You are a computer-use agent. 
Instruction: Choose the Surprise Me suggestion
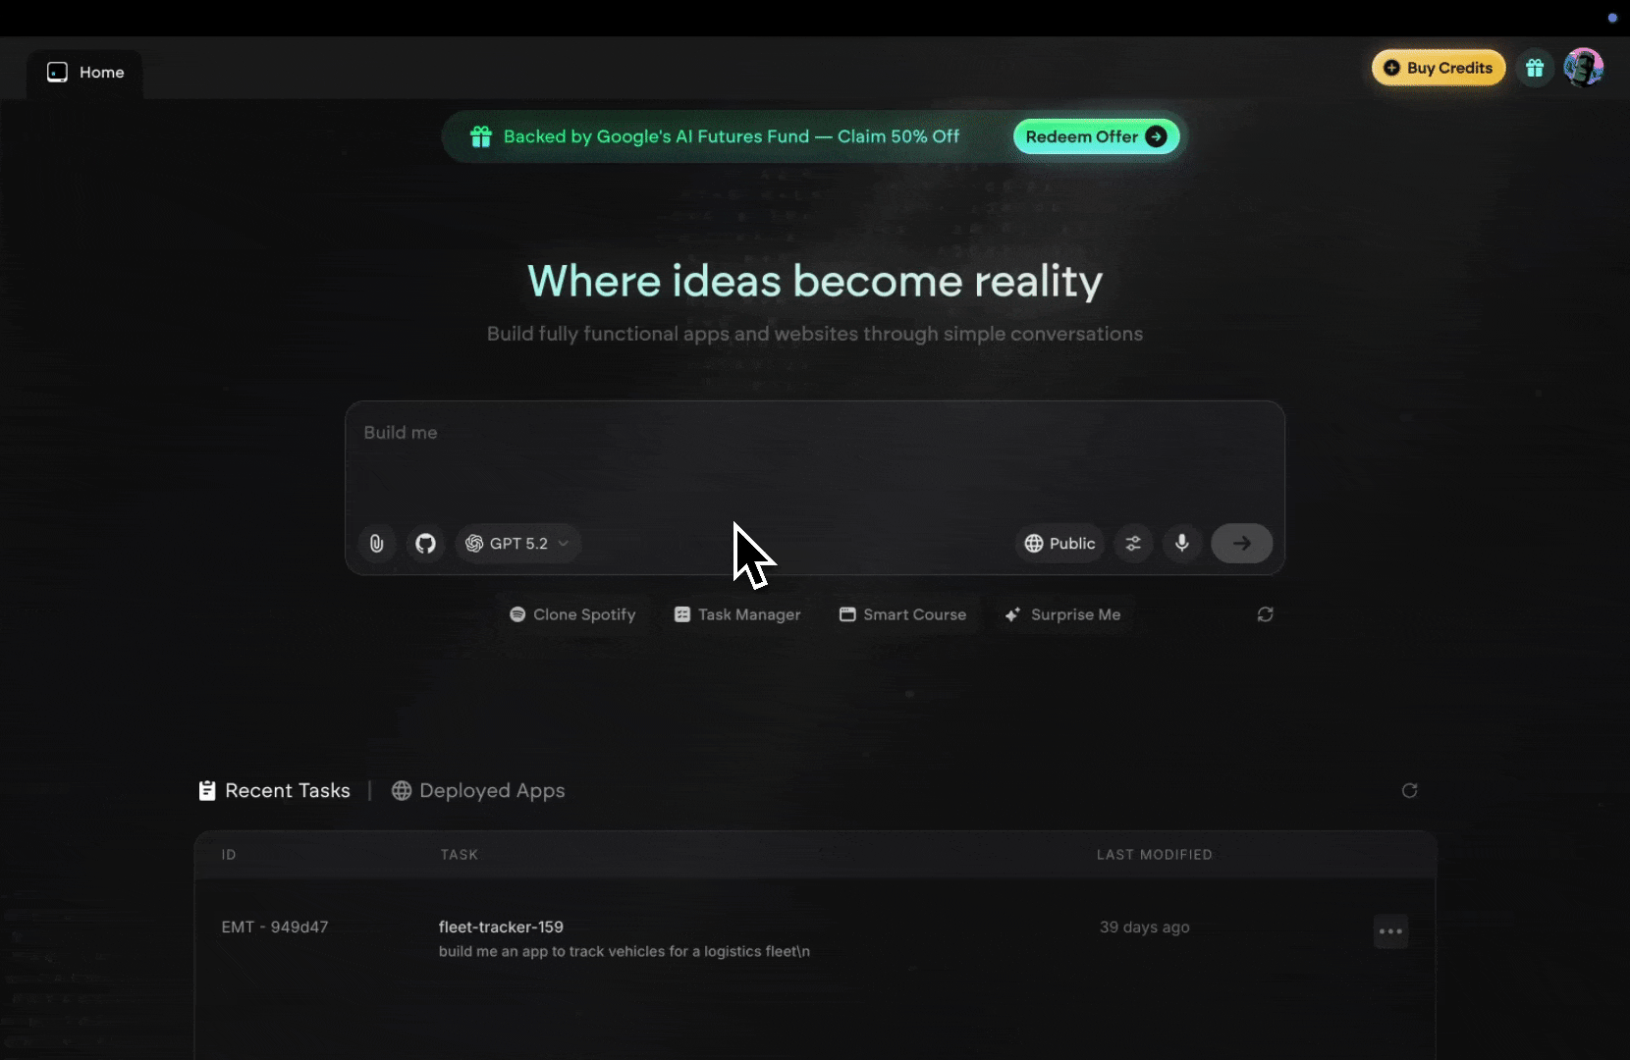pos(1062,614)
